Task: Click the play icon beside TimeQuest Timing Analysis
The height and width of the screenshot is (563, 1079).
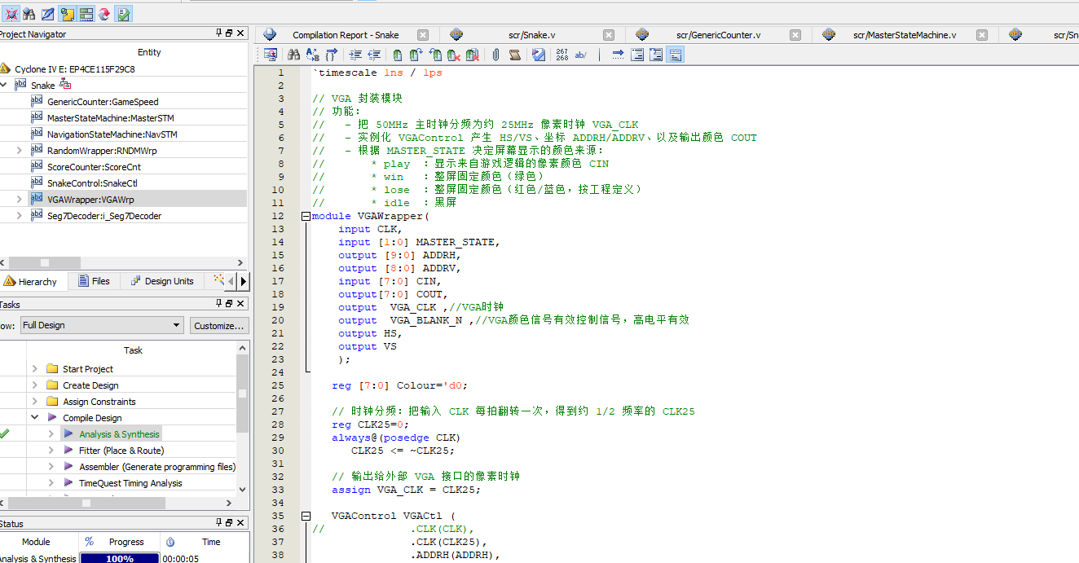Action: click(x=68, y=482)
